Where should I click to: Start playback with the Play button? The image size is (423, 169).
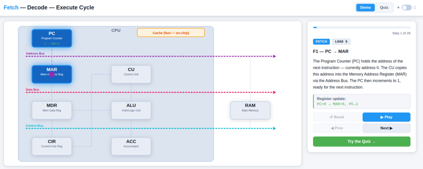click(x=386, y=117)
